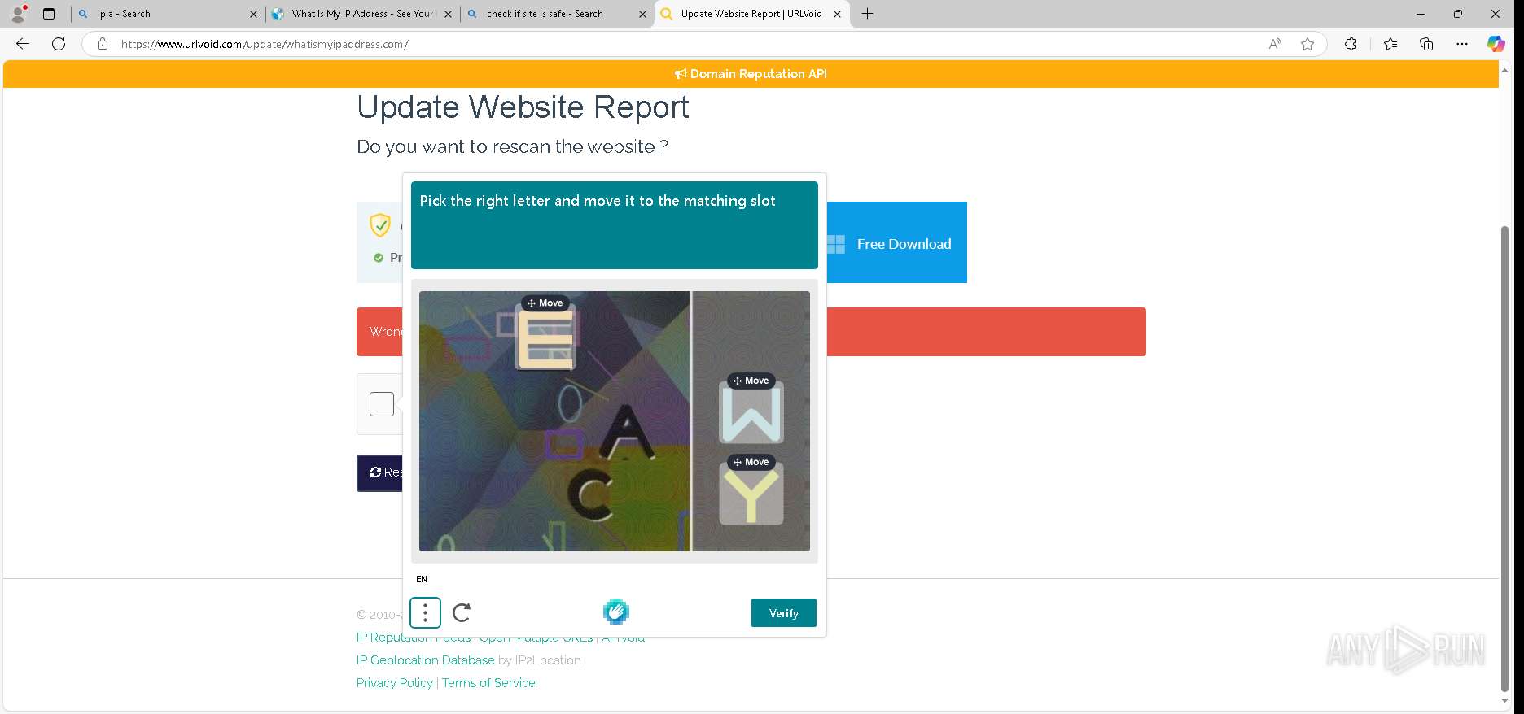Open Collections icon
The height and width of the screenshot is (714, 1524).
coord(1426,44)
